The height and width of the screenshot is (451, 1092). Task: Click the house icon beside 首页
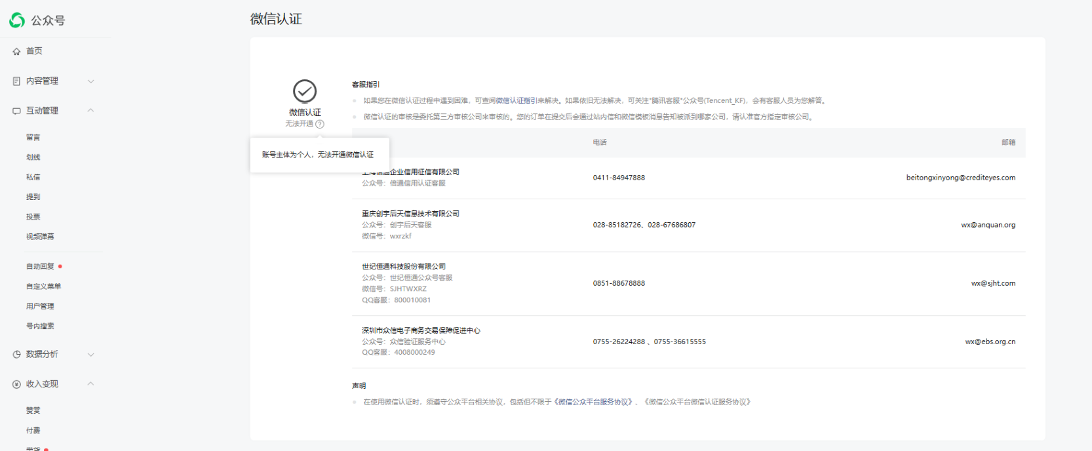[16, 51]
